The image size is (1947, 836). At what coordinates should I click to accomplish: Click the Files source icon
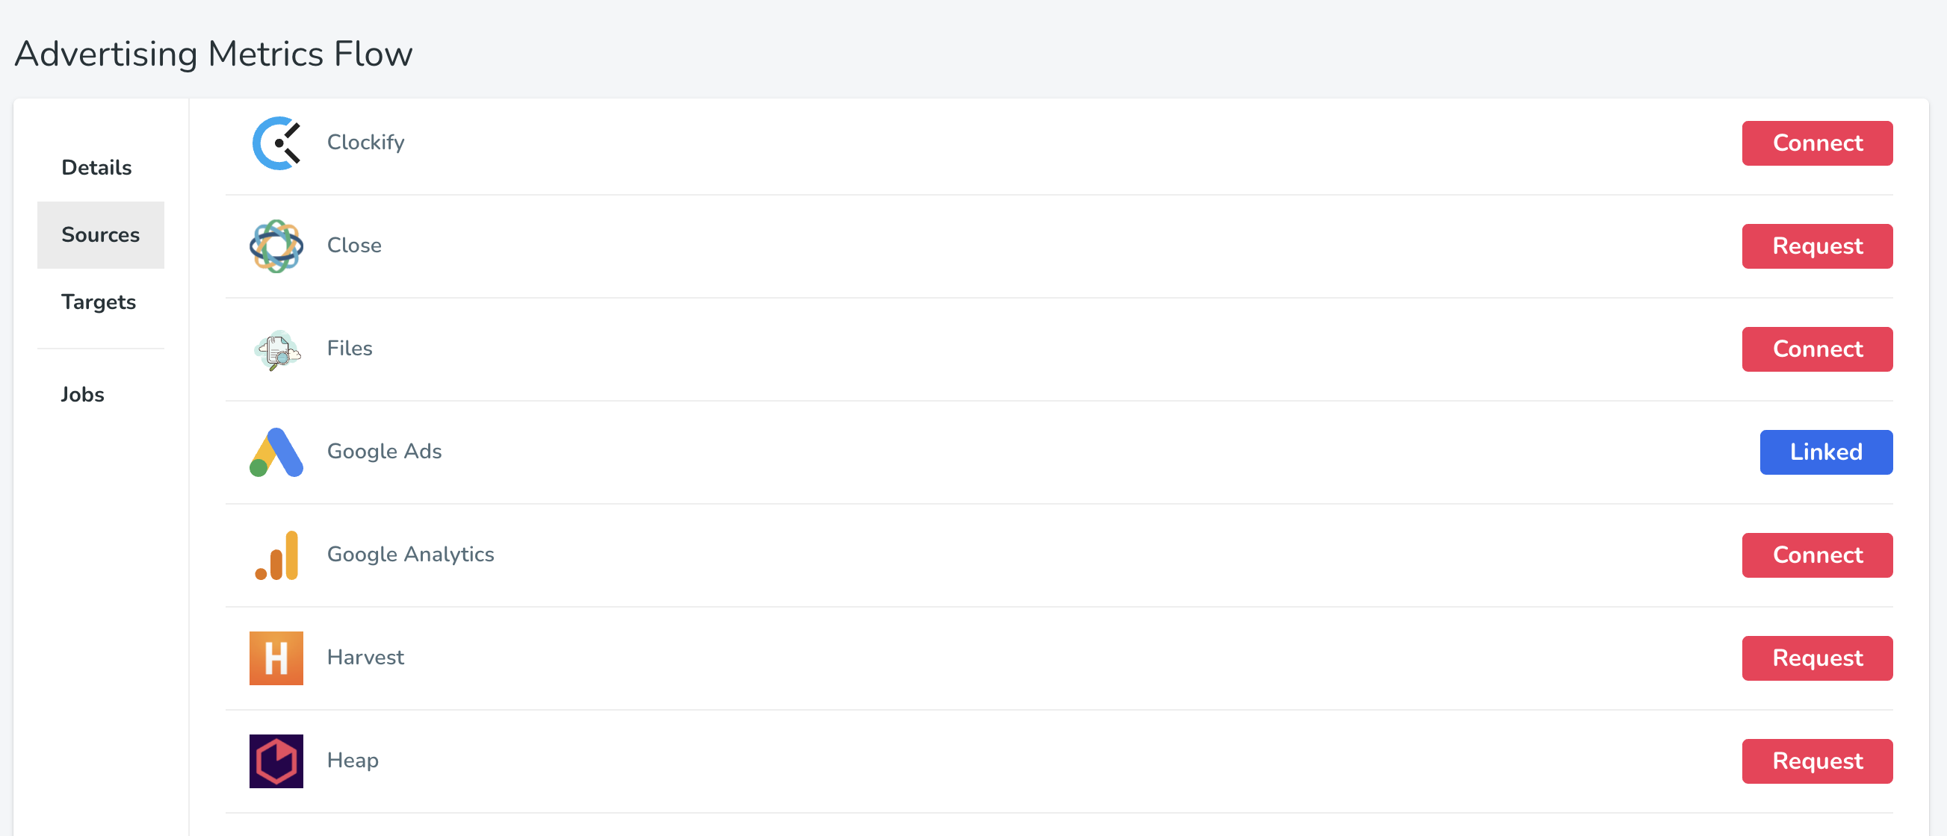pos(276,349)
